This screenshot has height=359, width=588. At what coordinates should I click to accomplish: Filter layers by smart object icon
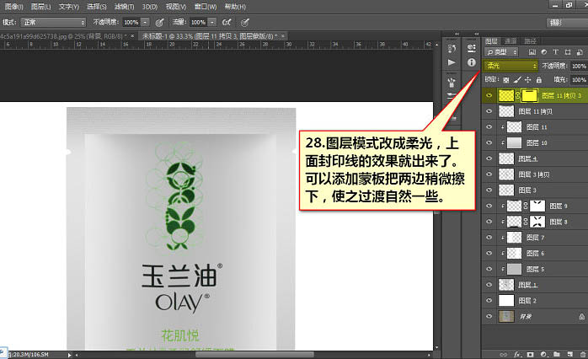coord(580,52)
